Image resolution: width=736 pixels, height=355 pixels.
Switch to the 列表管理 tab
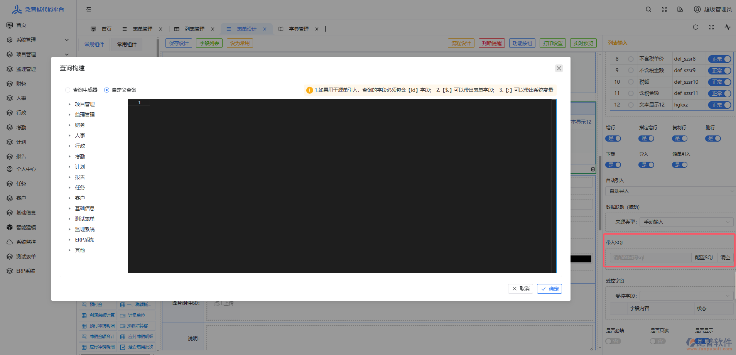[194, 29]
